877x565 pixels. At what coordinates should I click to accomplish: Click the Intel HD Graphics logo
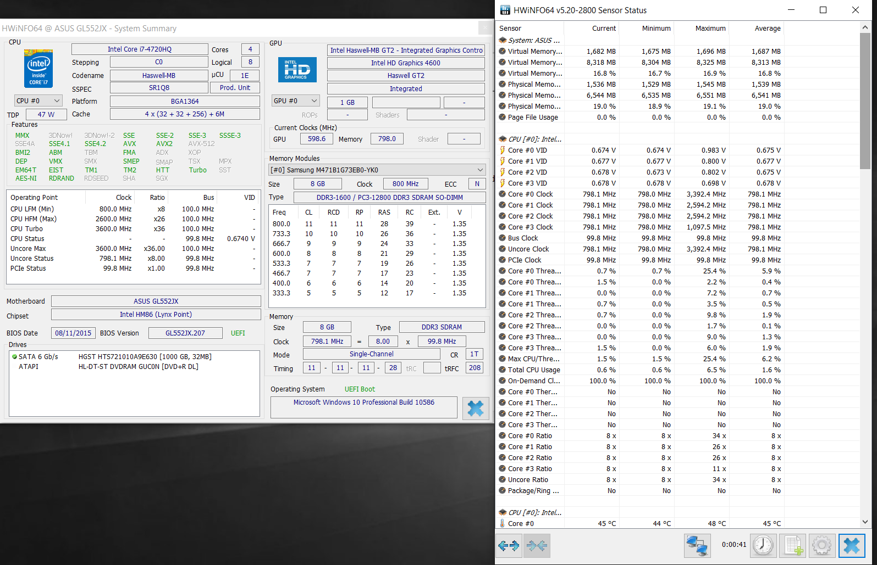click(x=297, y=70)
